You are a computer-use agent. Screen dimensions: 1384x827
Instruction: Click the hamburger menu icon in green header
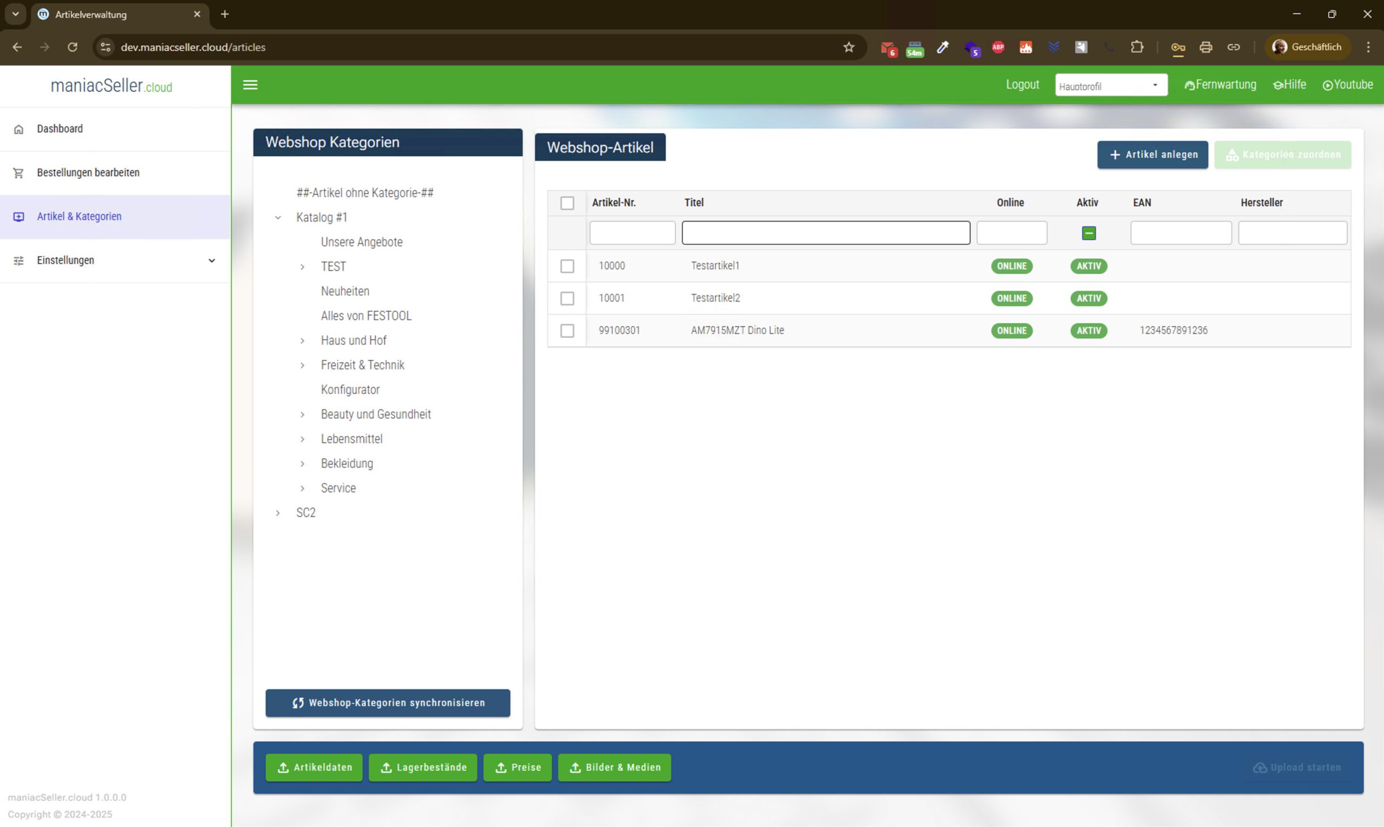pyautogui.click(x=250, y=85)
